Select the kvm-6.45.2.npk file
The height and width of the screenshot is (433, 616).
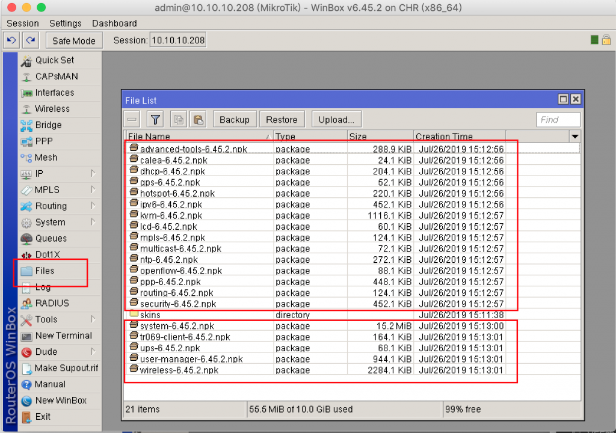pyautogui.click(x=352, y=215)
